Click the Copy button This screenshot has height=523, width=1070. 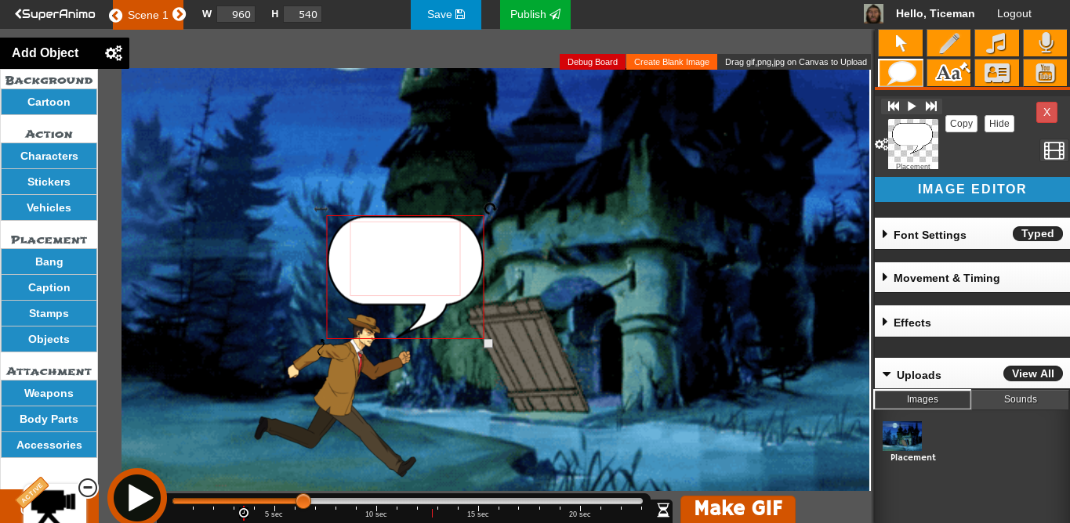tap(961, 124)
